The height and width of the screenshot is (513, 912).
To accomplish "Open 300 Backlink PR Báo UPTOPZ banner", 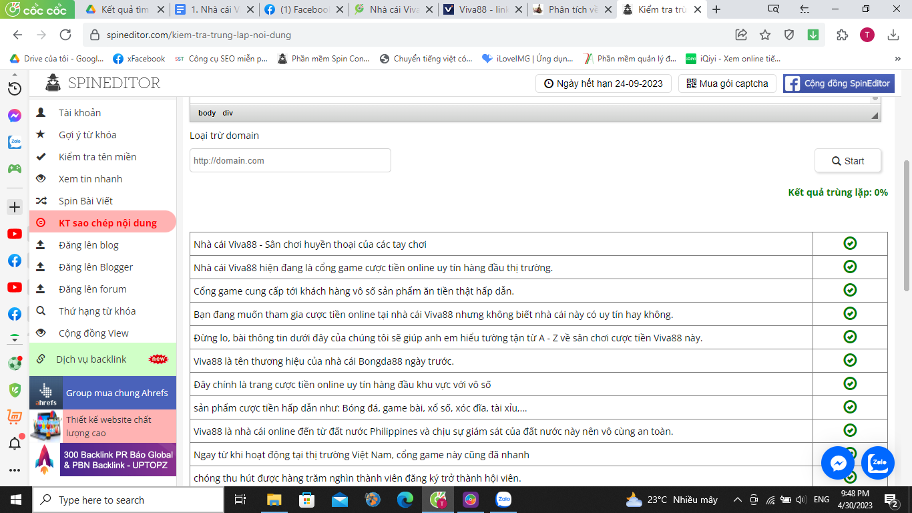I will pos(103,460).
